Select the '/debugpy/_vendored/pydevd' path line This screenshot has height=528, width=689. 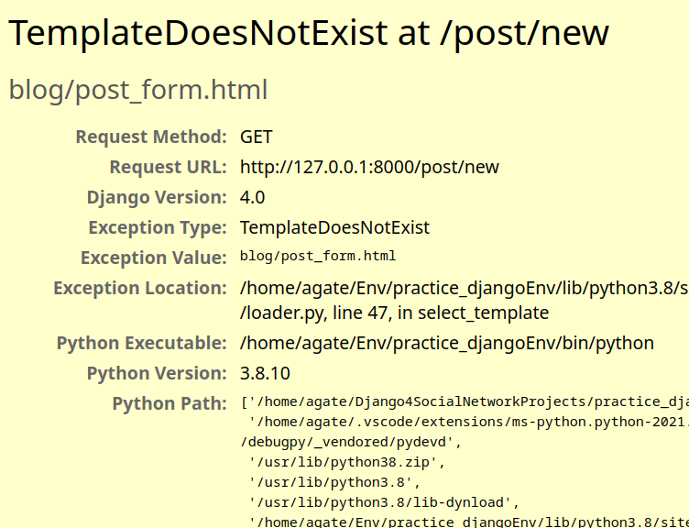click(351, 442)
